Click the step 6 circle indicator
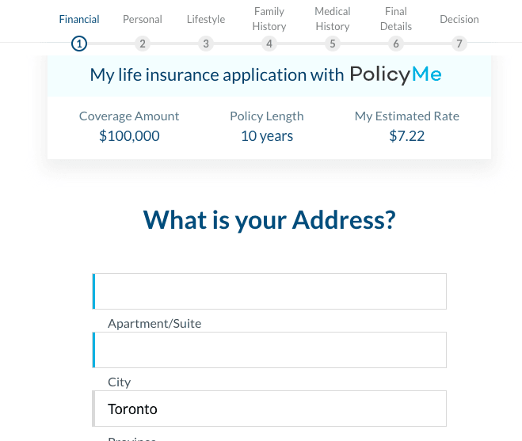Image resolution: width=522 pixels, height=441 pixels. (x=396, y=44)
